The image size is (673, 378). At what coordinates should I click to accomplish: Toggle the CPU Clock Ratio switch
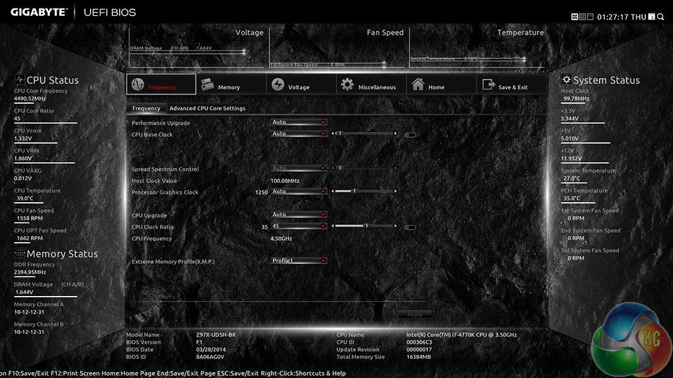point(410,227)
